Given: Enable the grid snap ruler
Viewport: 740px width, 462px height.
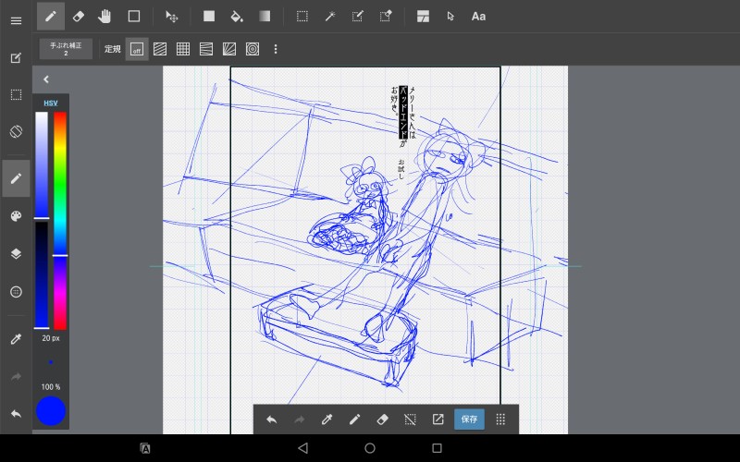Looking at the screenshot, I should point(183,49).
